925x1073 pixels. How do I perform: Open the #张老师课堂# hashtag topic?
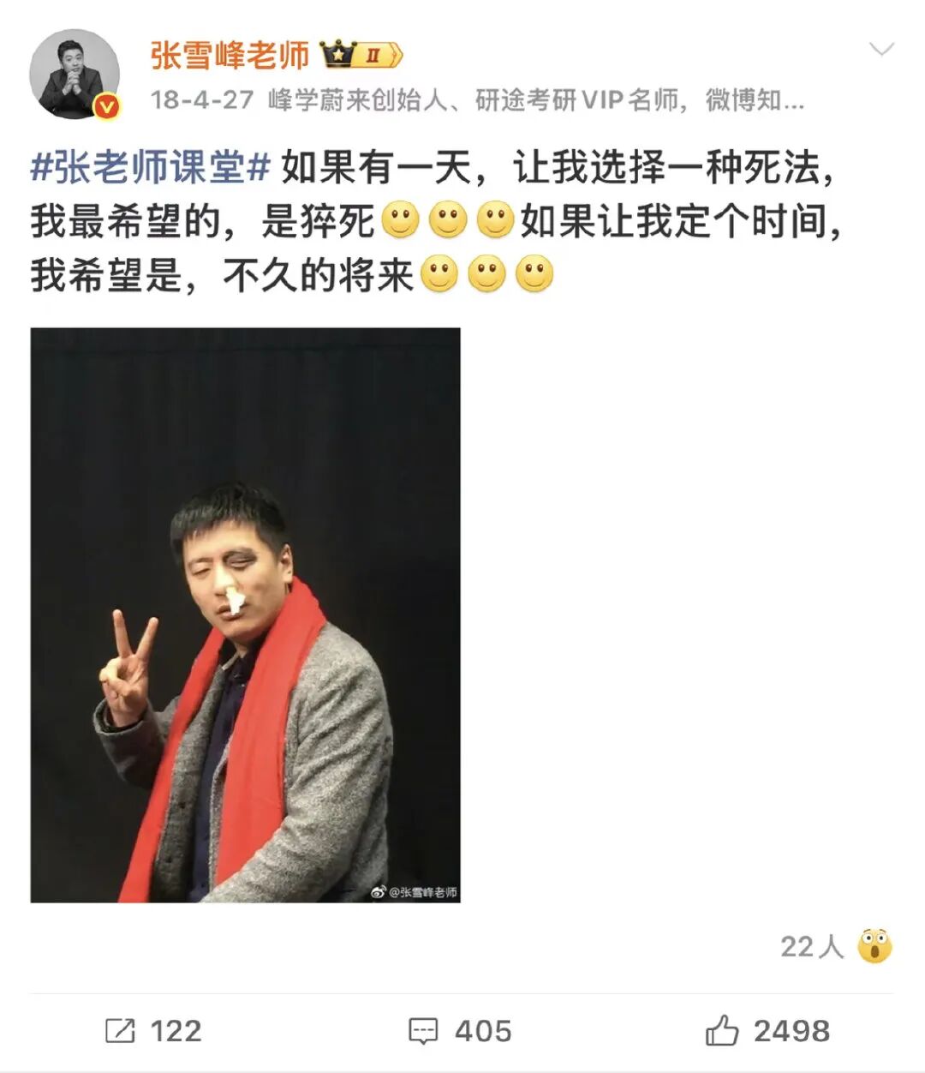click(x=151, y=166)
